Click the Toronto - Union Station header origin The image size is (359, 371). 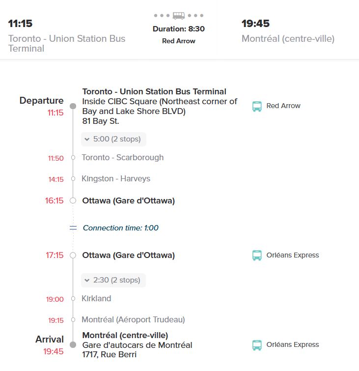(x=67, y=43)
